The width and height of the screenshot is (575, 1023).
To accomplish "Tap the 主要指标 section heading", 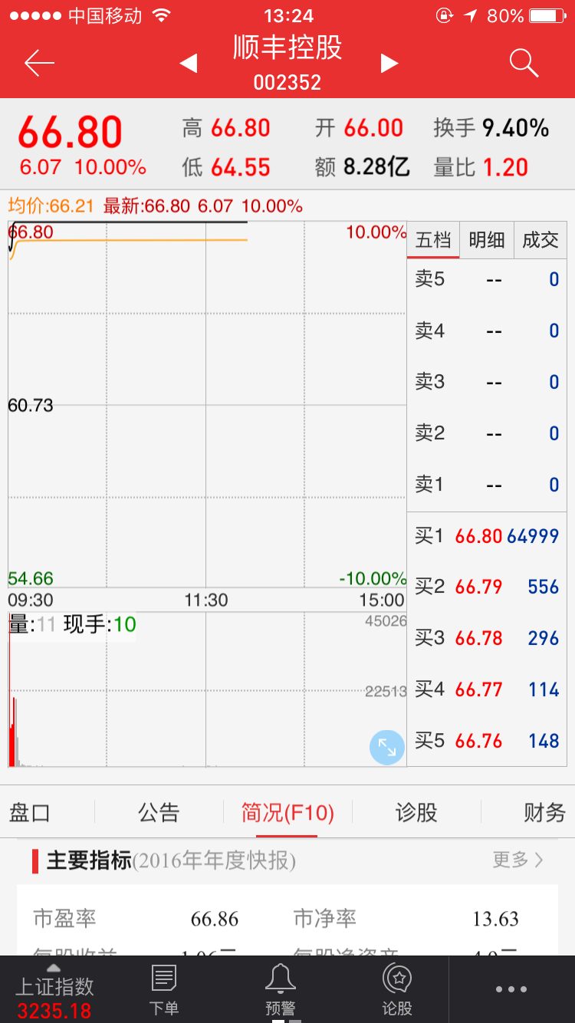I will [x=89, y=860].
